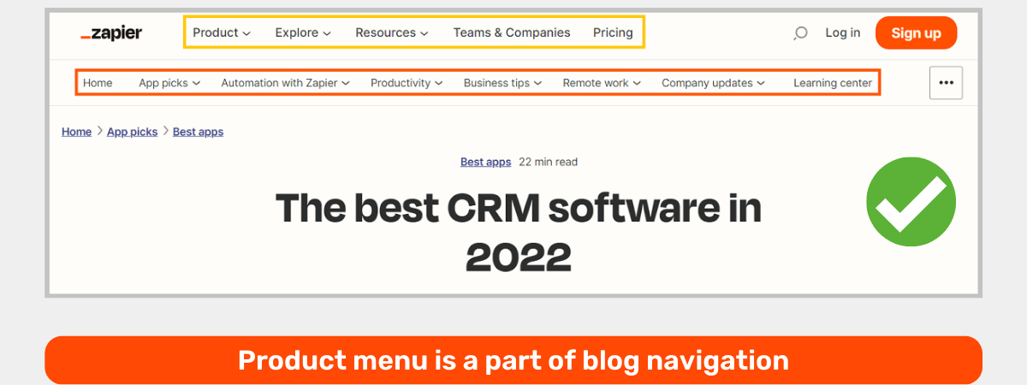Expand the Resources dropdown menu
Image resolution: width=1027 pixels, height=385 pixels.
tap(392, 33)
